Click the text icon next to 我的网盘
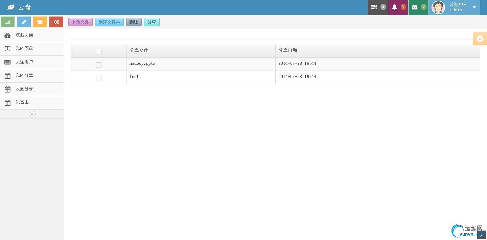The width and height of the screenshot is (487, 240). (x=7, y=49)
